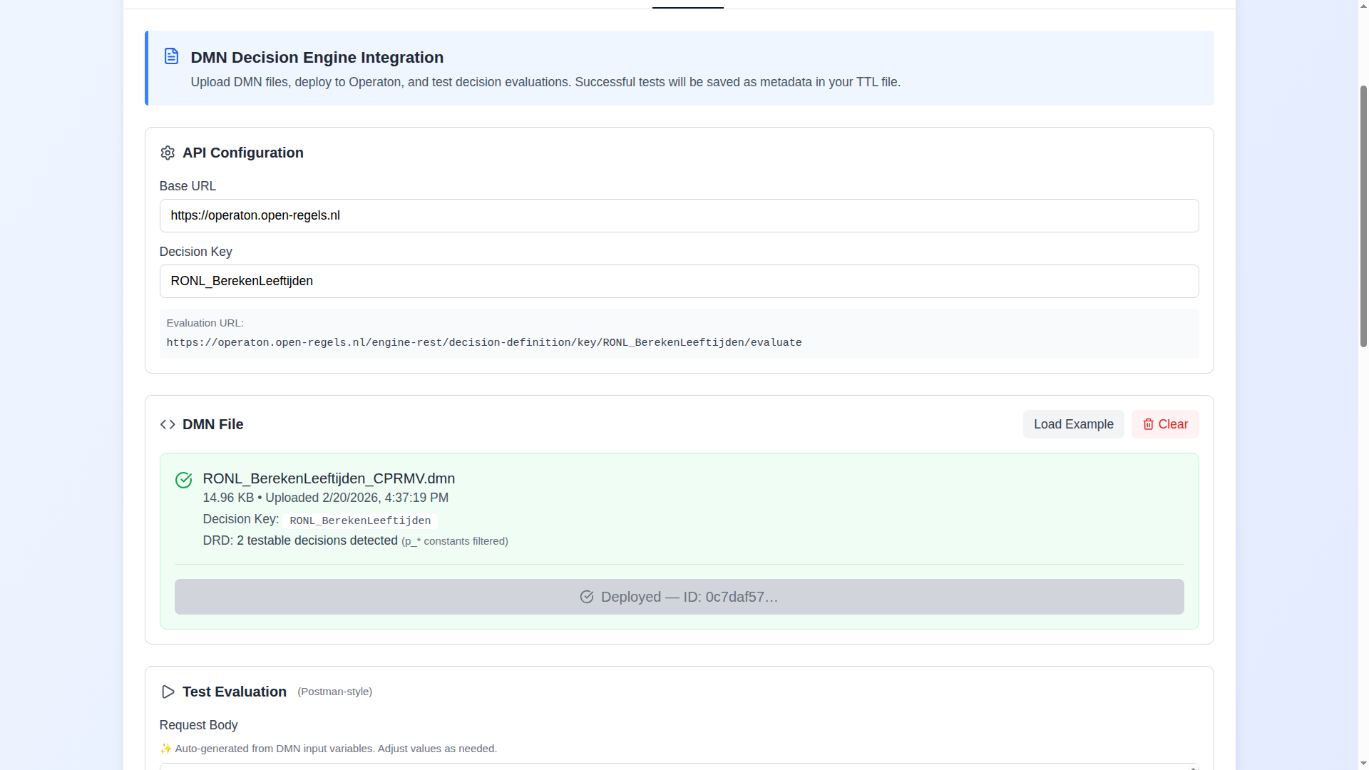Click the trash icon inside the Clear button
This screenshot has height=770, width=1369.
click(x=1148, y=424)
